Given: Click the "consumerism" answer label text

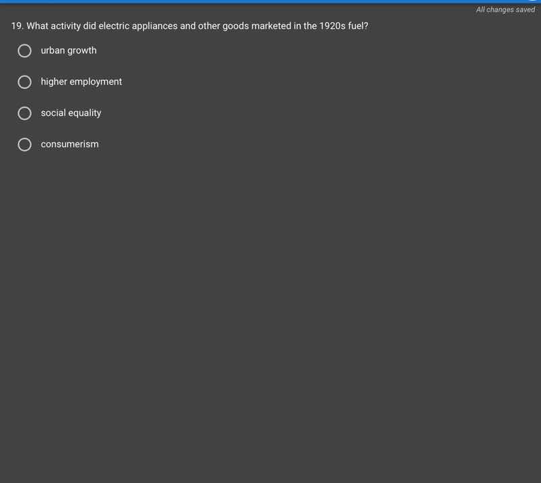Looking at the screenshot, I should (69, 144).
